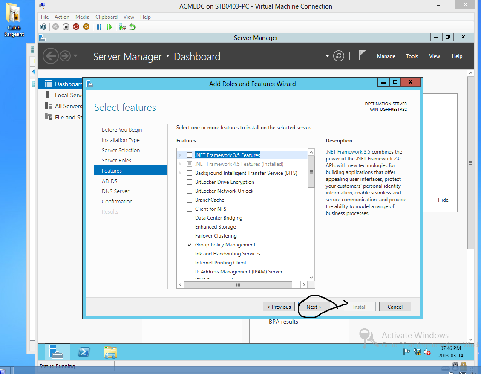Image resolution: width=481 pixels, height=374 pixels.
Task: Open the Media menu
Action: pos(82,17)
